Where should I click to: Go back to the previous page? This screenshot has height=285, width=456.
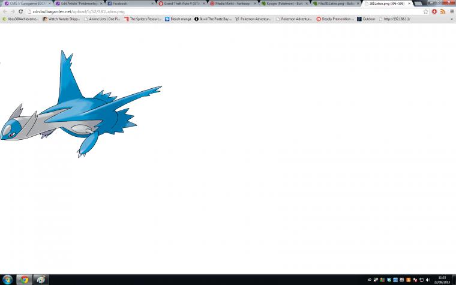5,11
